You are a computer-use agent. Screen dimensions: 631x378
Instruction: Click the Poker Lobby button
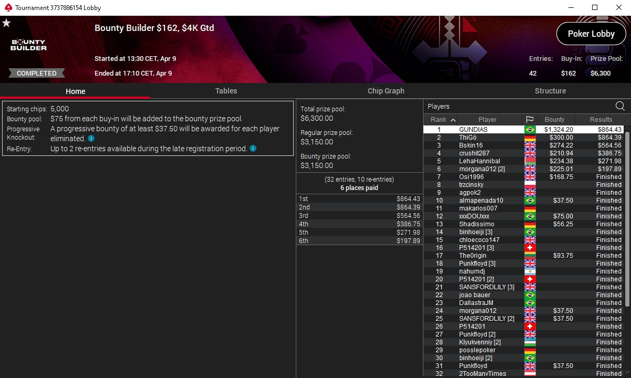pos(591,34)
